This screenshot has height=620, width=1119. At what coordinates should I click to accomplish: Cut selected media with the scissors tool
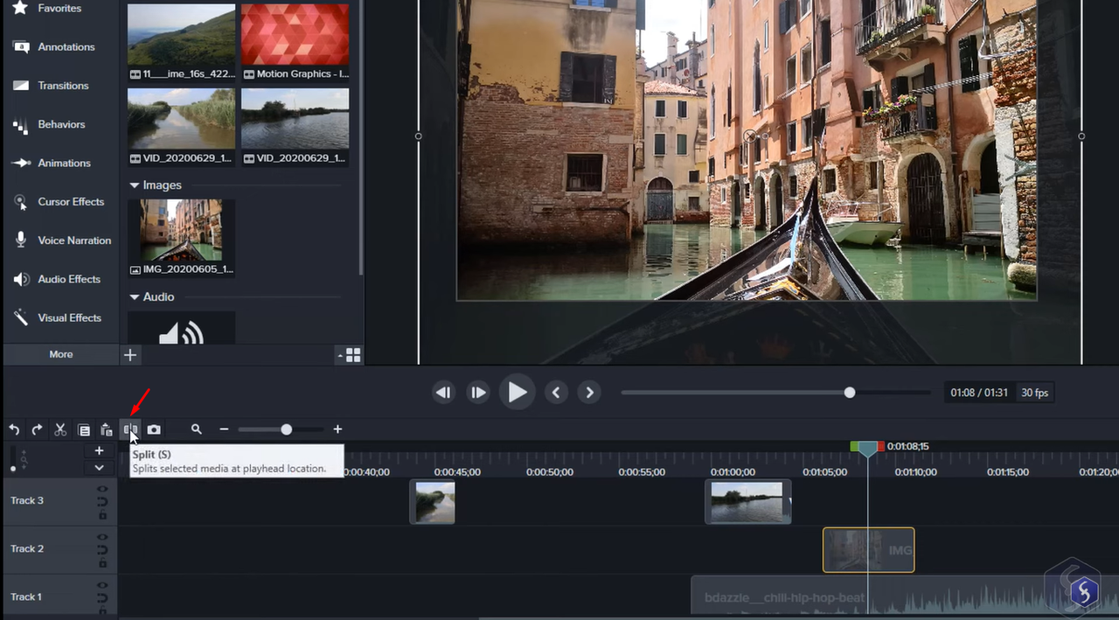coord(60,429)
